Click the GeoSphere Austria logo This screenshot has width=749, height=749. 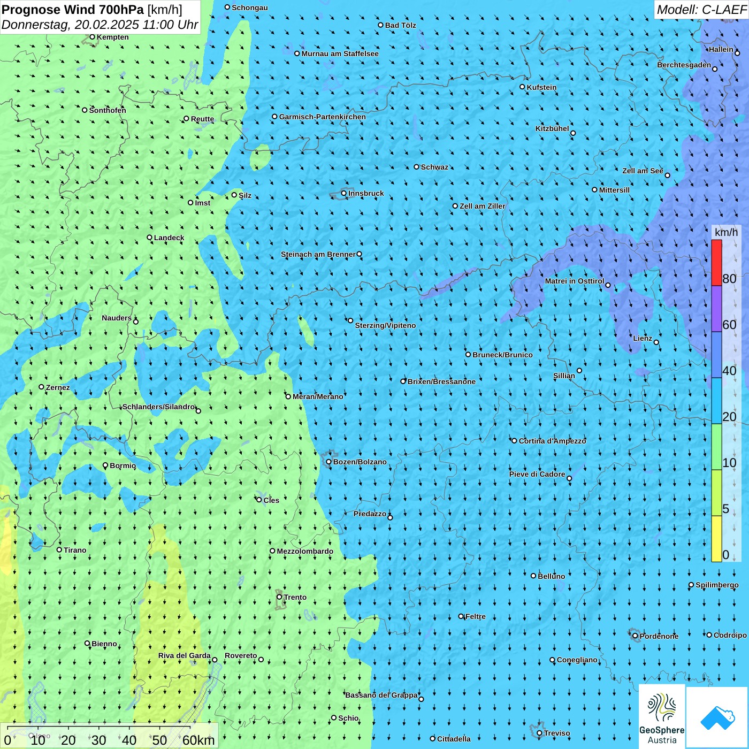coord(662,716)
